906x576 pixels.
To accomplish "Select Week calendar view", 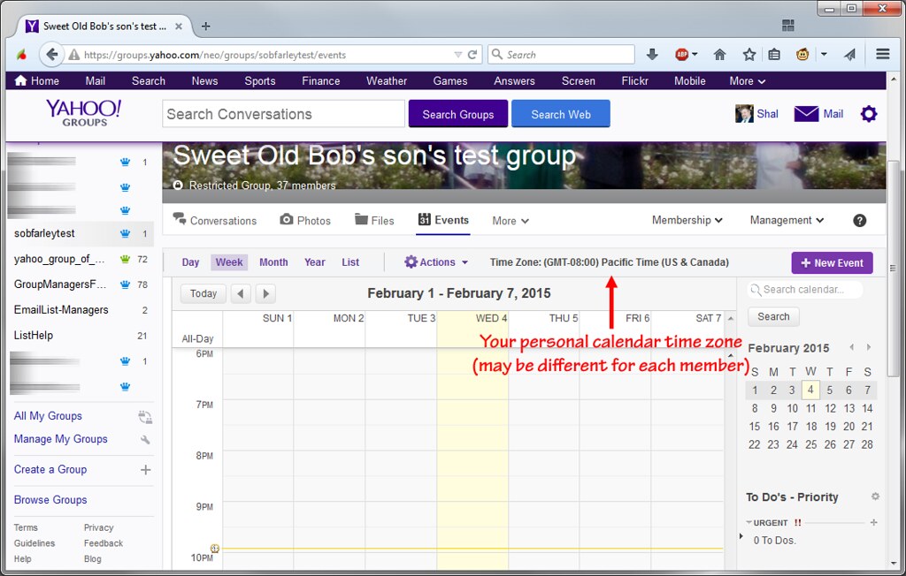I will coord(229,262).
